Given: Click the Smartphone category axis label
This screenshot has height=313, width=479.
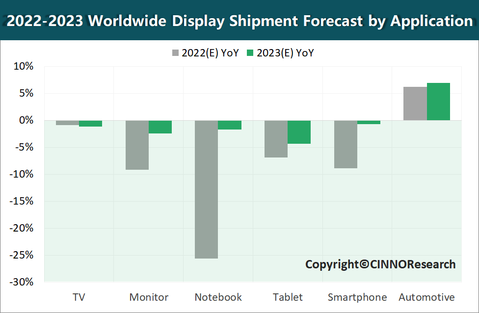Looking at the screenshot, I should point(357,297).
